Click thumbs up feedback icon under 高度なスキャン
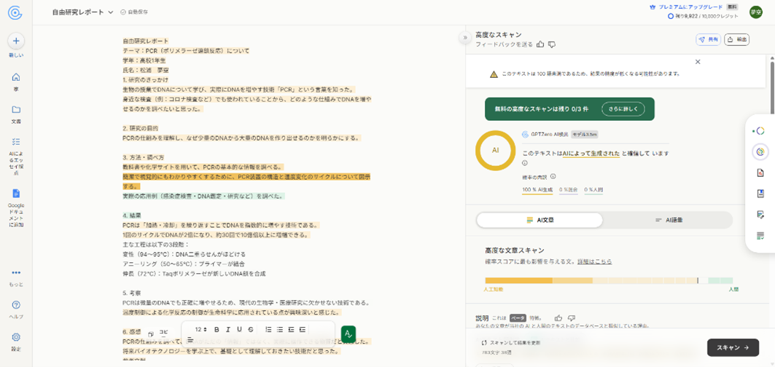 point(540,45)
